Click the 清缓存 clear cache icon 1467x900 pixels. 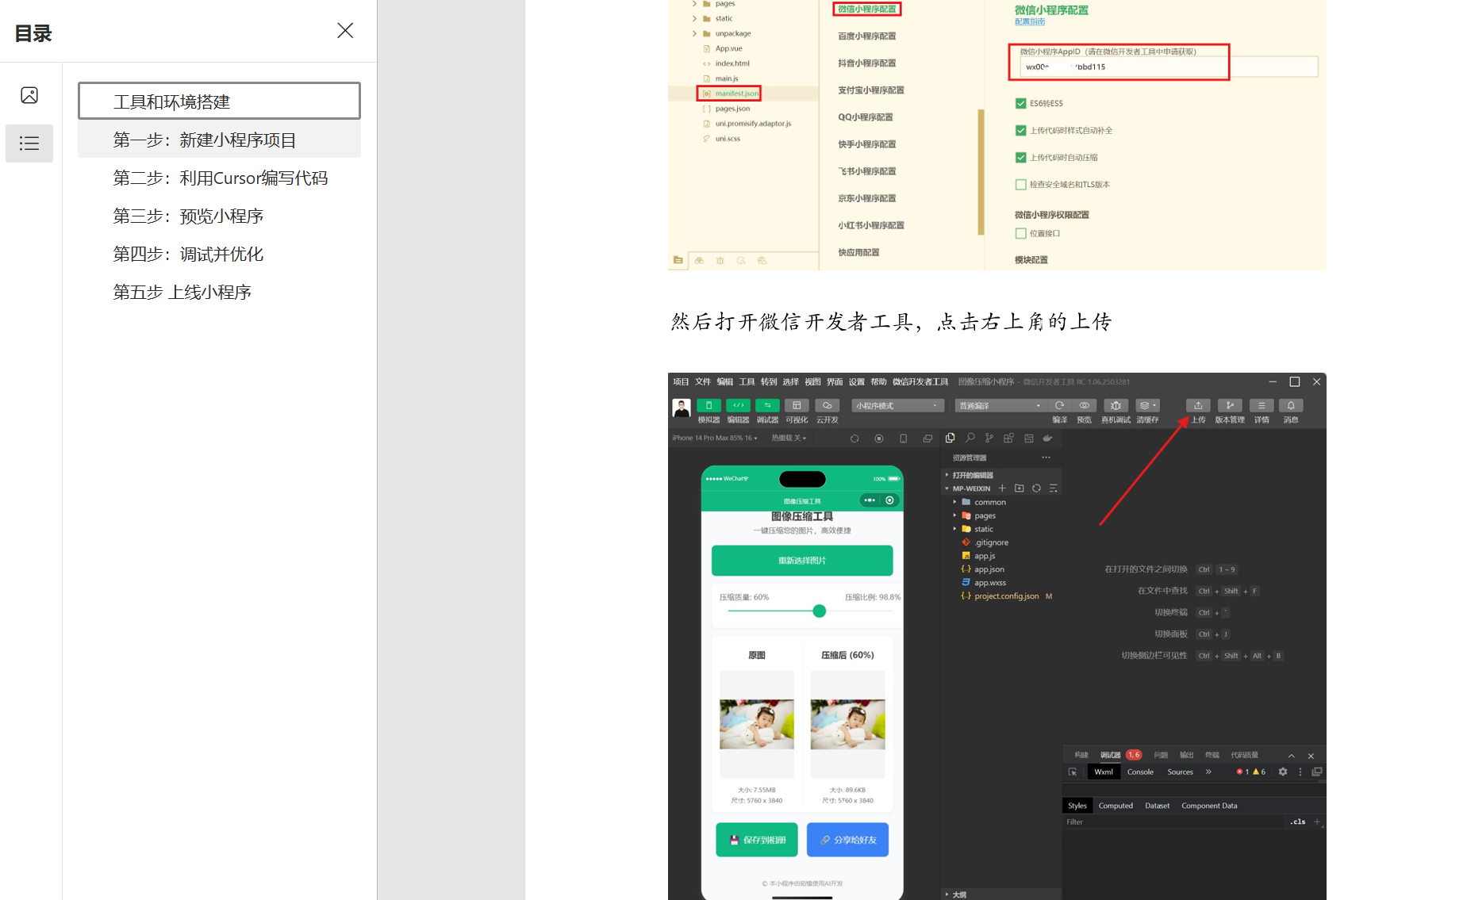[x=1147, y=406]
